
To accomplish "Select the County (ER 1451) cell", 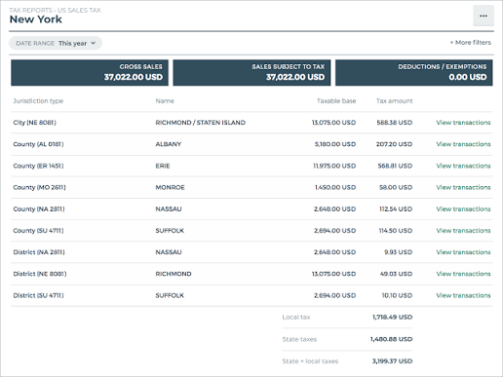I will point(38,166).
